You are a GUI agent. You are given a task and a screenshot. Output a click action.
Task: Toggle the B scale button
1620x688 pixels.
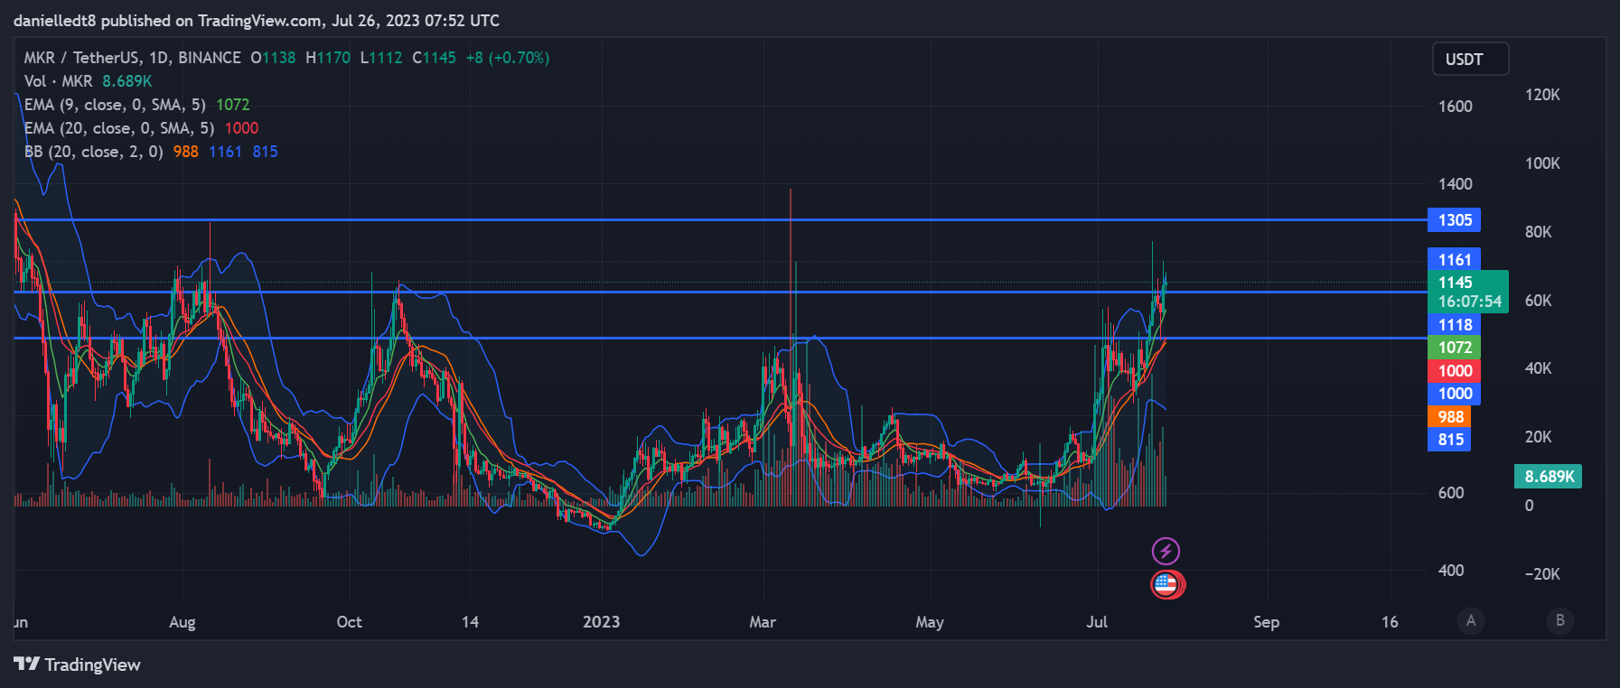pyautogui.click(x=1559, y=620)
